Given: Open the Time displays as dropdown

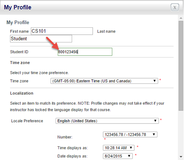Looking at the screenshot, I should (x=118, y=148).
